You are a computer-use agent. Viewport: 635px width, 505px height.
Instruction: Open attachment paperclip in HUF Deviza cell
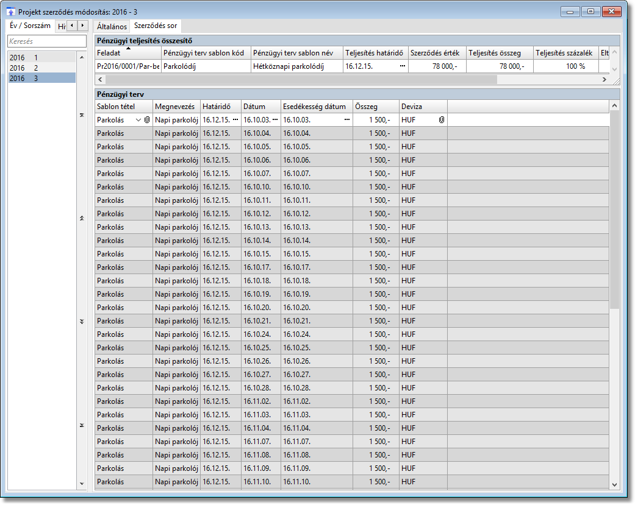442,119
